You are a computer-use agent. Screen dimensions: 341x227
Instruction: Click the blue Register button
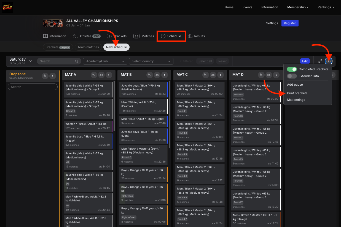[x=290, y=23]
